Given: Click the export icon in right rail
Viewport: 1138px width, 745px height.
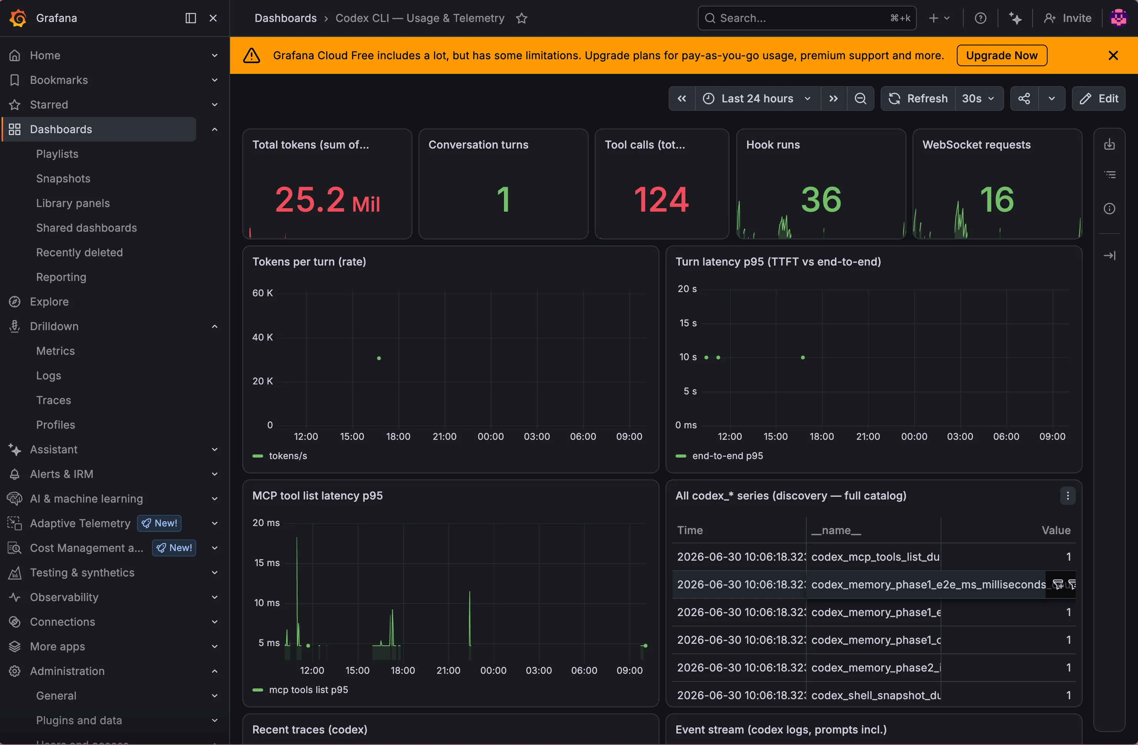Looking at the screenshot, I should 1109,144.
